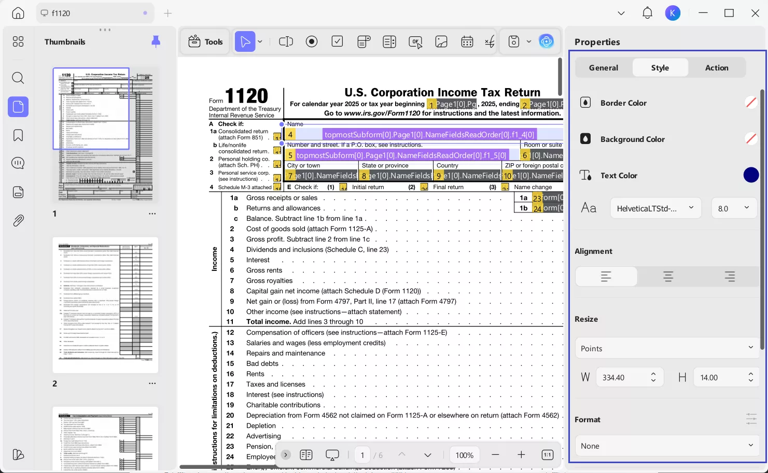
Task: Select the Text Field form tool
Action: tap(286, 41)
